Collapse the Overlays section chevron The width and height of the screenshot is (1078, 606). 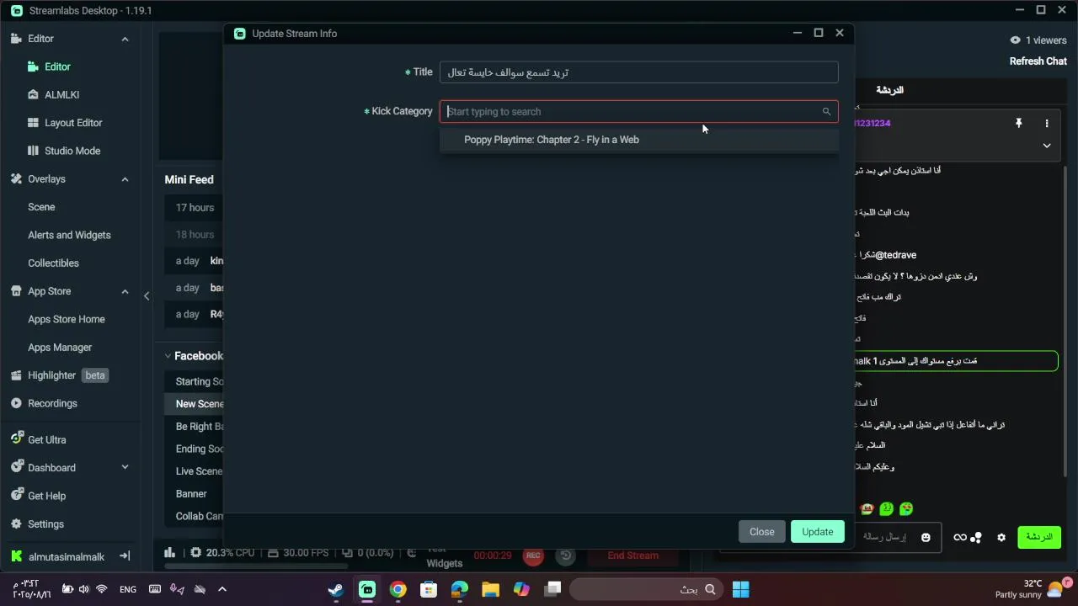pos(125,179)
